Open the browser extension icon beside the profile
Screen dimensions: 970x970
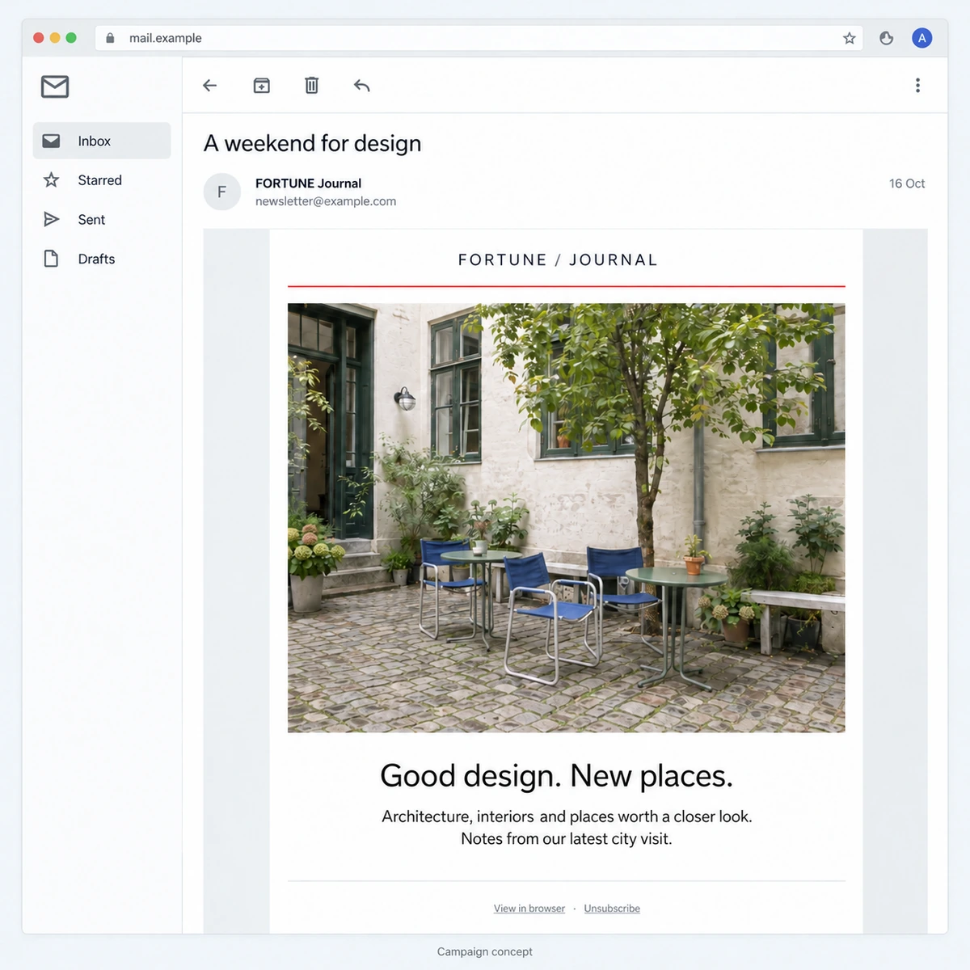pyautogui.click(x=887, y=38)
